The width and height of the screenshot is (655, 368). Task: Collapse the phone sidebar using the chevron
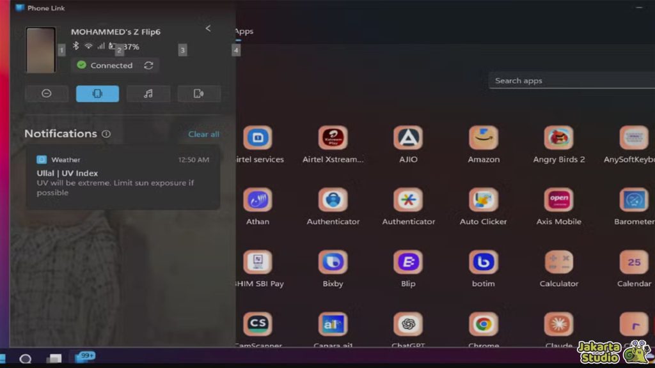208,28
